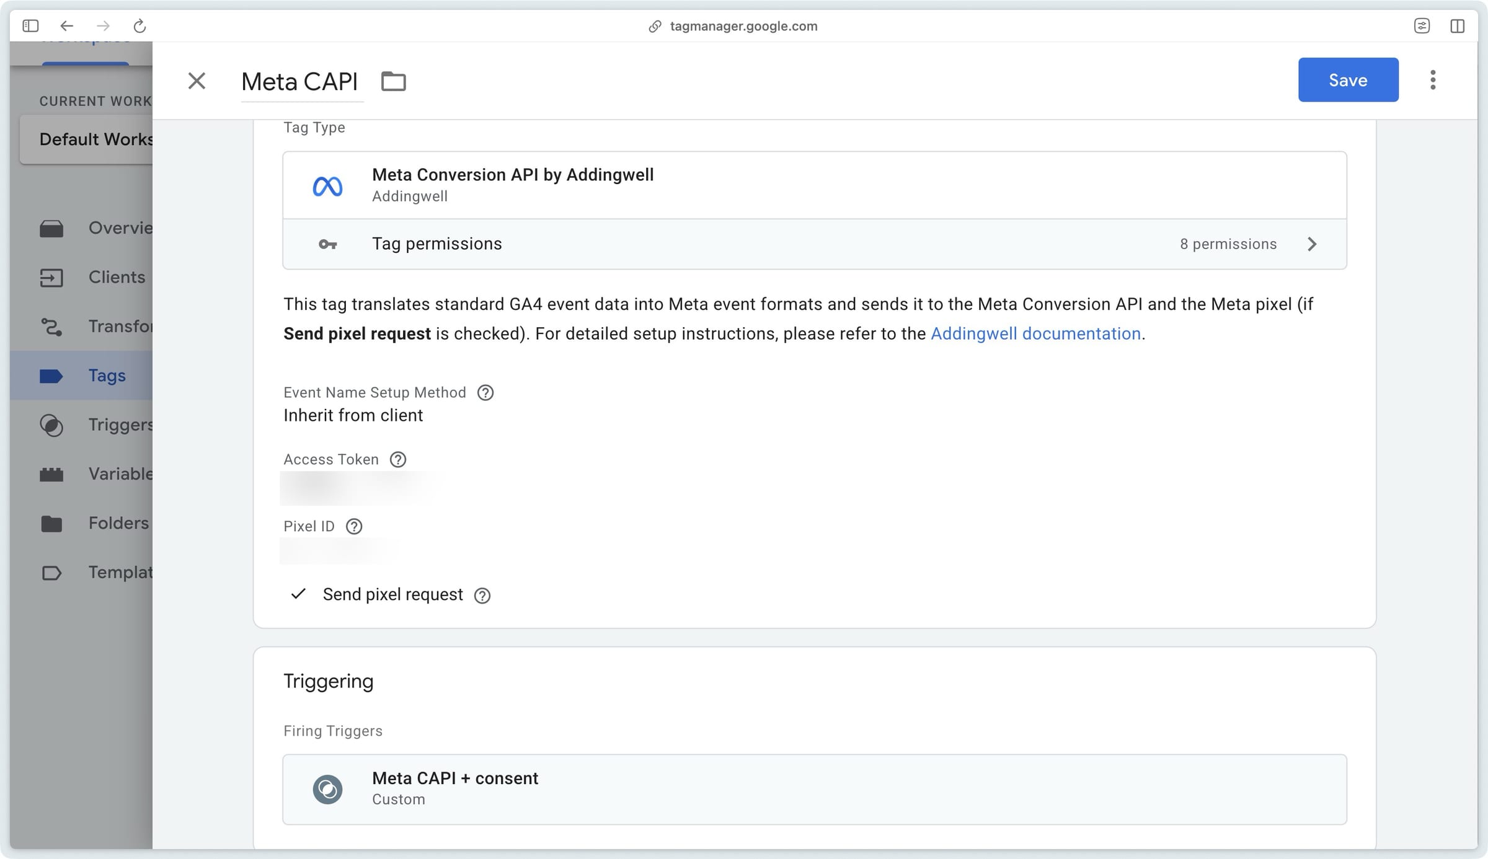Open Folders in the sidebar

point(81,523)
